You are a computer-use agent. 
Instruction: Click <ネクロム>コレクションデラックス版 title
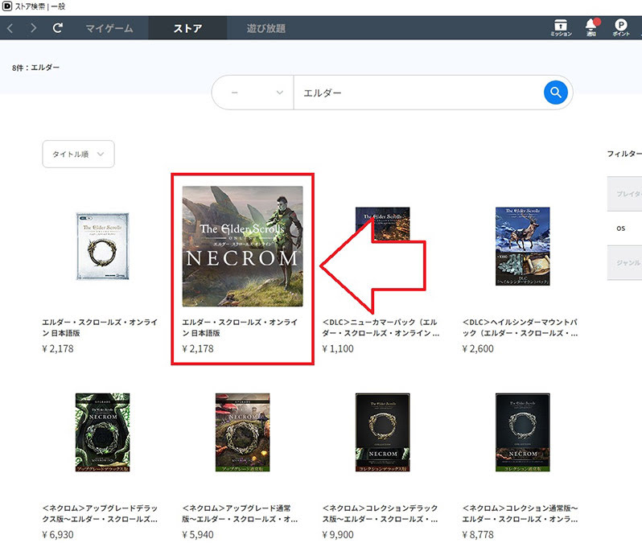tap(380, 513)
